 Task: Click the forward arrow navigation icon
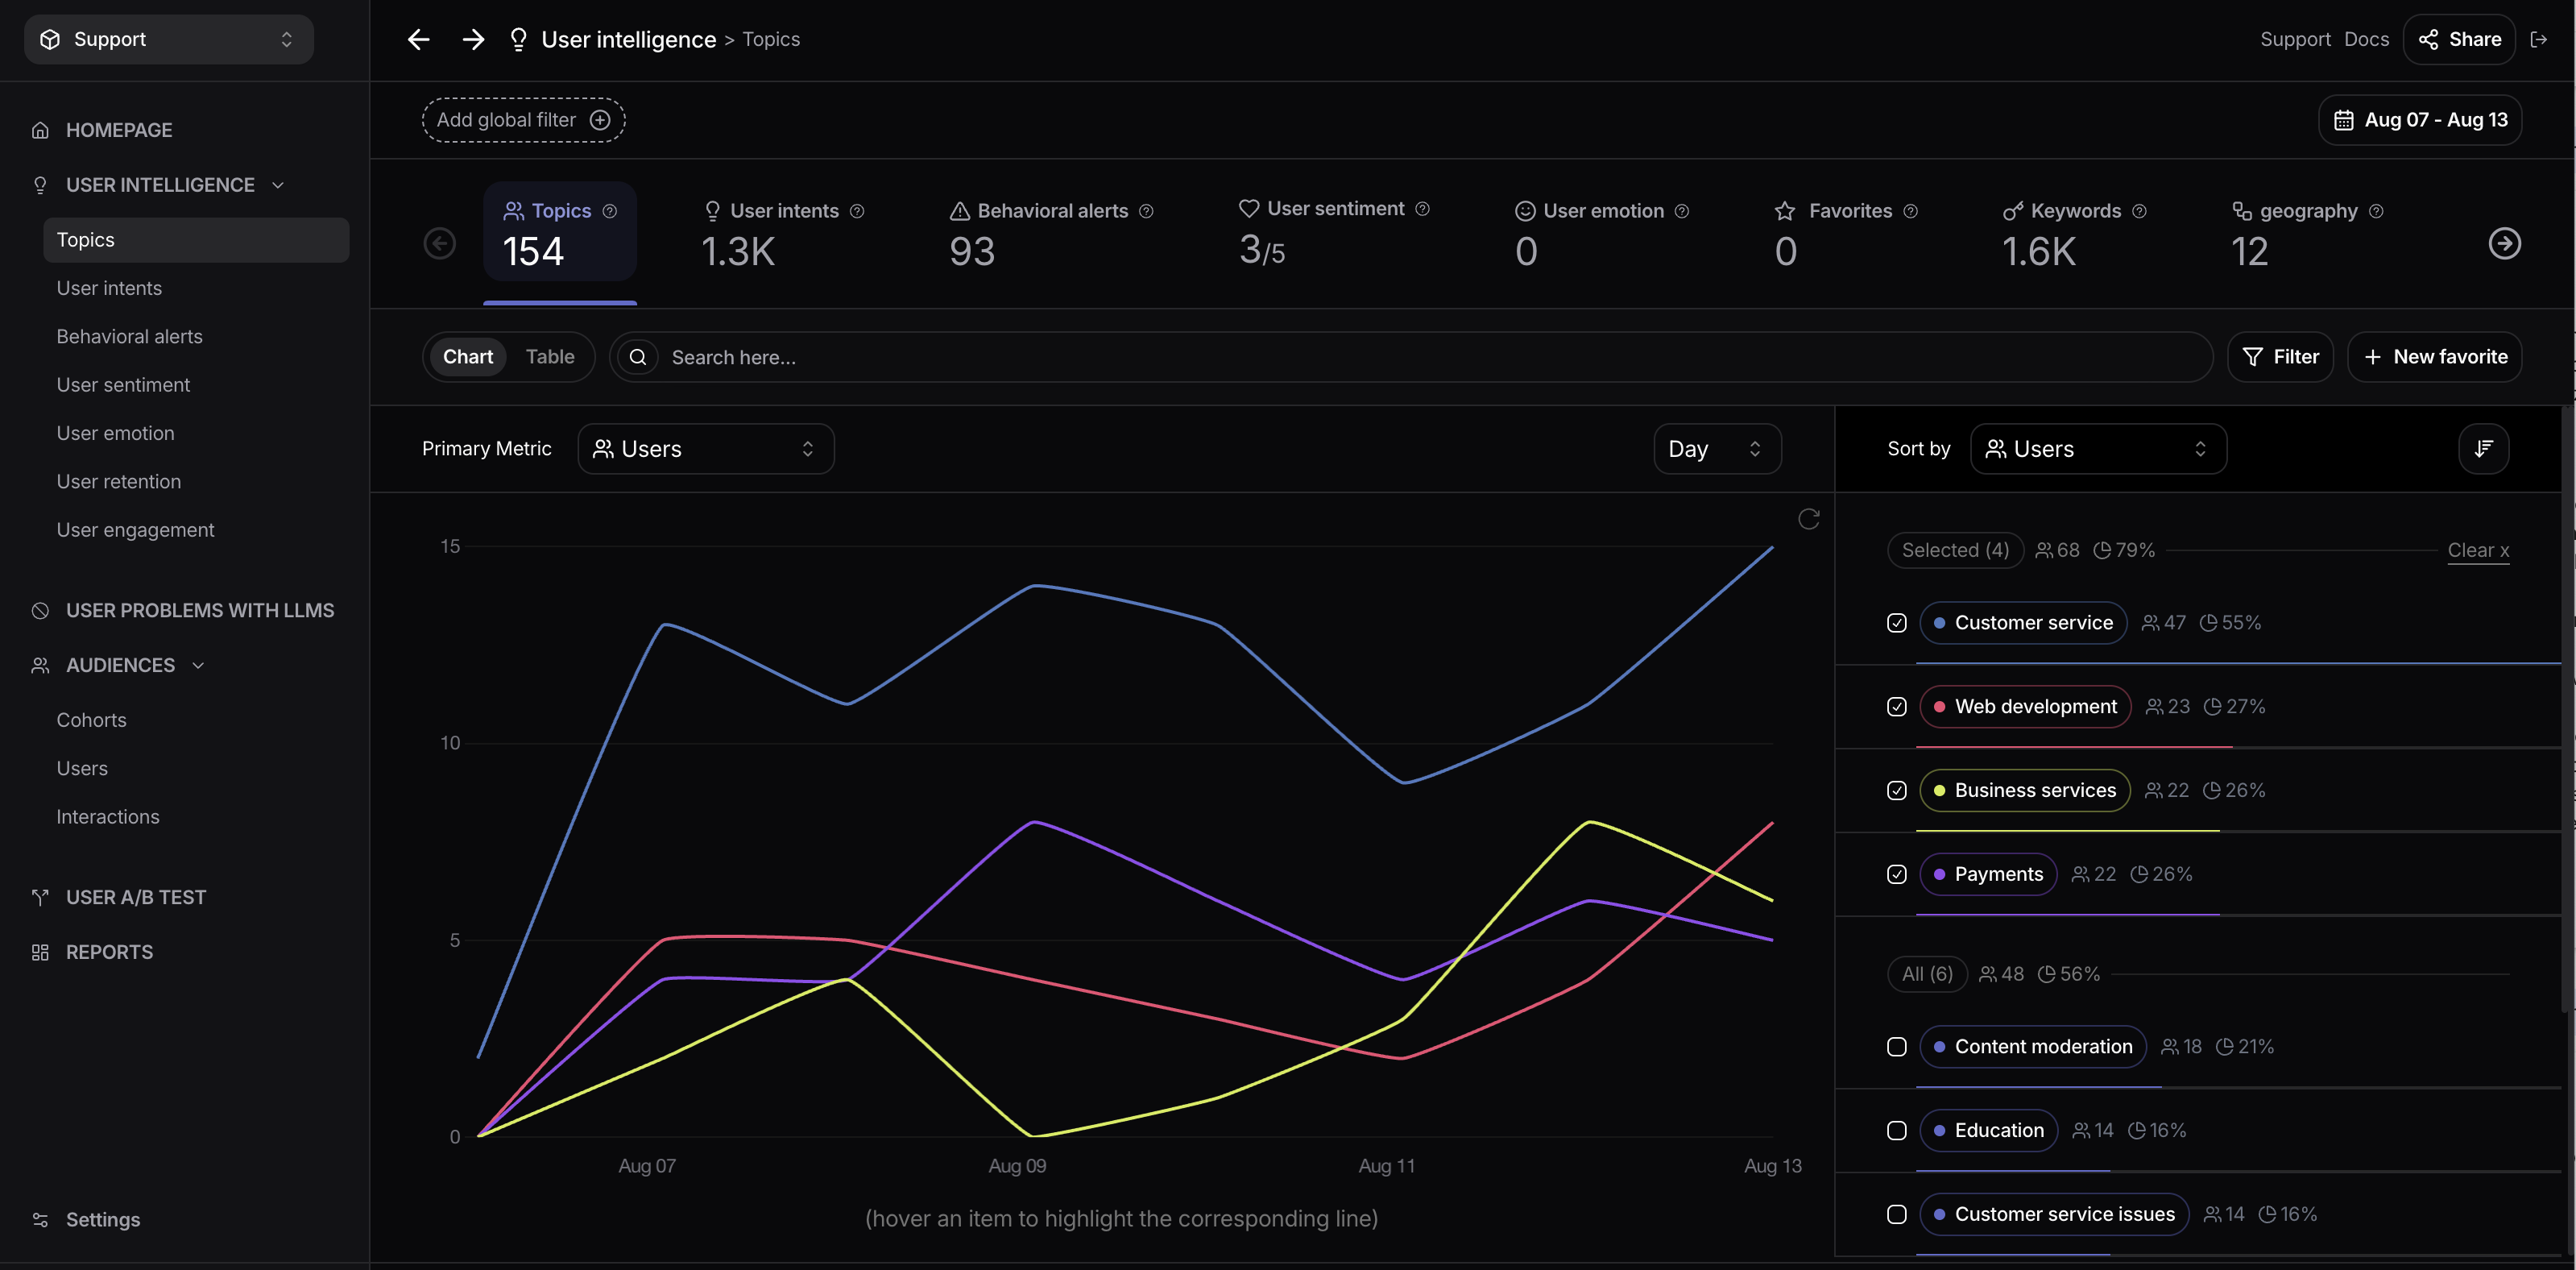coord(473,39)
